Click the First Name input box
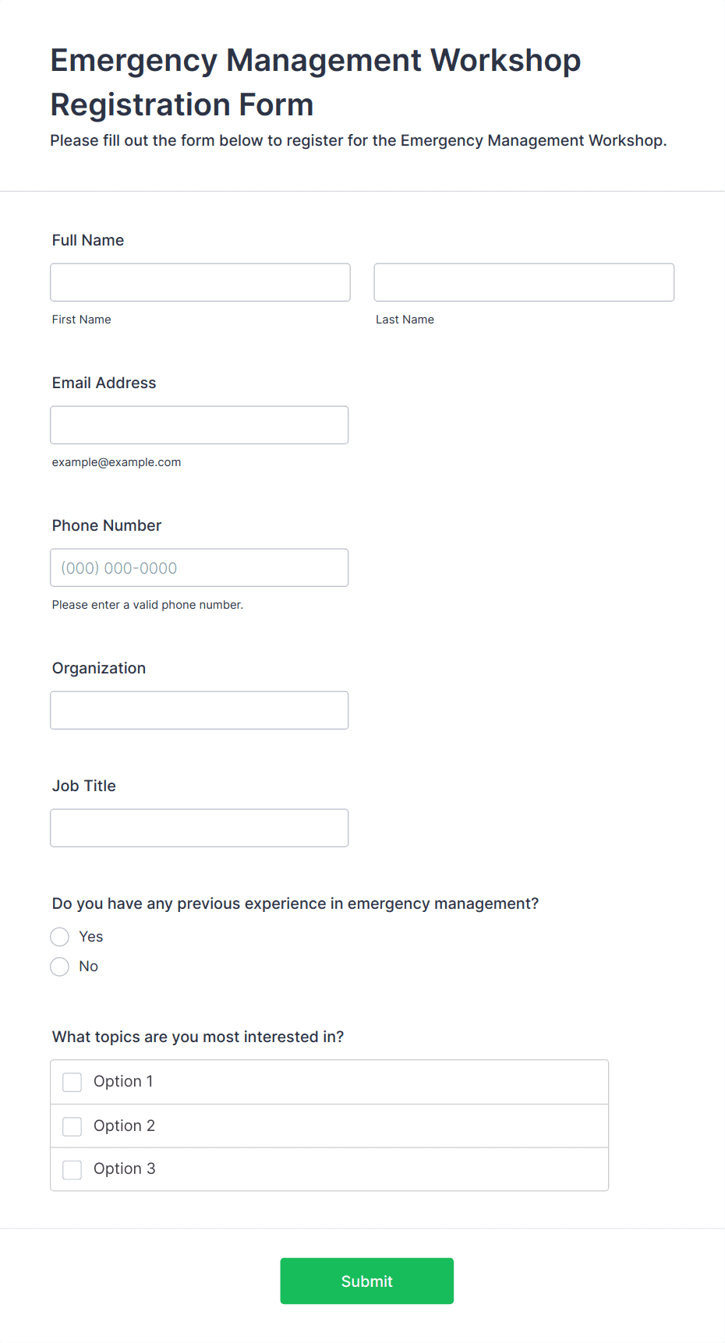This screenshot has width=725, height=1343. point(200,282)
